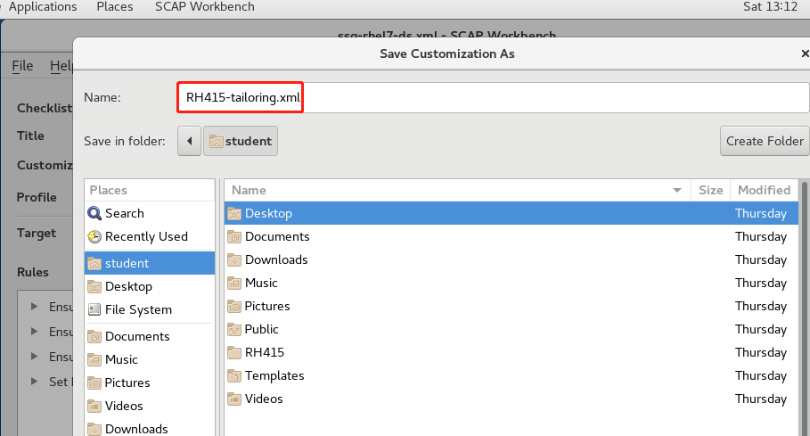Viewport: 810px width, 436px height.
Task: Click the student path folder button
Action: (x=241, y=141)
